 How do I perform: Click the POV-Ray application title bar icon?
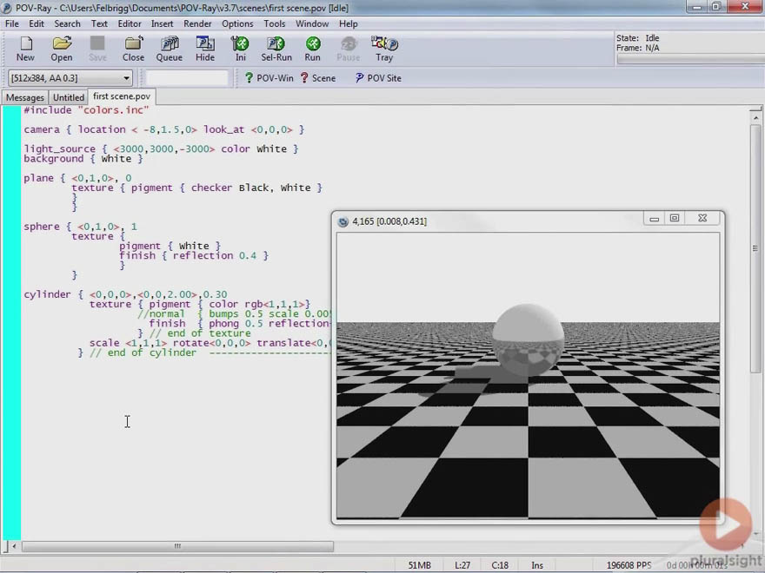click(7, 8)
